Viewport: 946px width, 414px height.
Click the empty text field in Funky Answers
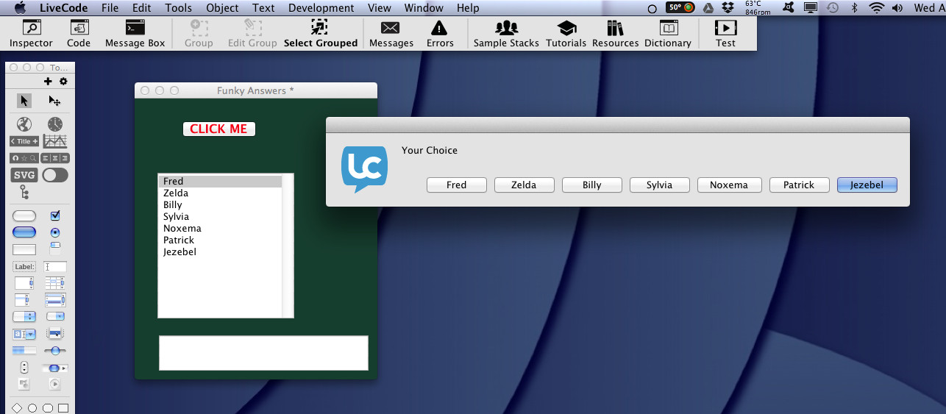[263, 353]
